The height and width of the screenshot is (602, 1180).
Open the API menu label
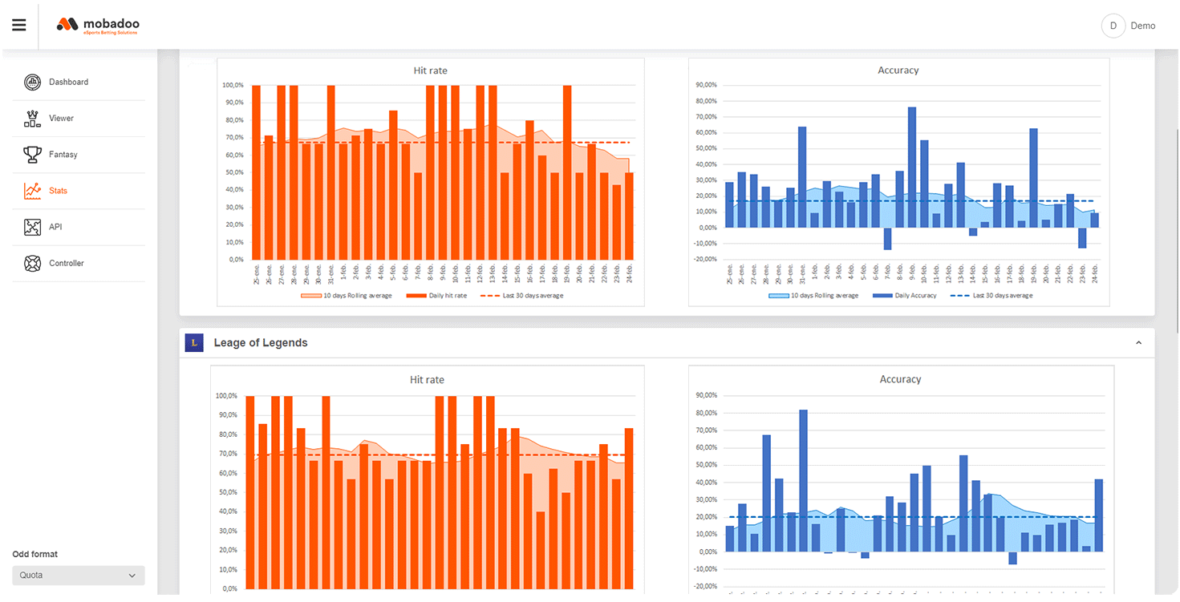click(x=55, y=227)
